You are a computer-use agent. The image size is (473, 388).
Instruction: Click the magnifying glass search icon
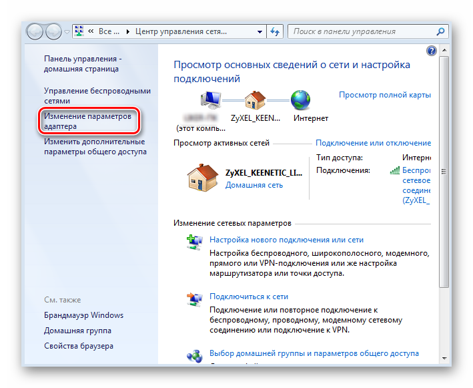tap(441, 31)
